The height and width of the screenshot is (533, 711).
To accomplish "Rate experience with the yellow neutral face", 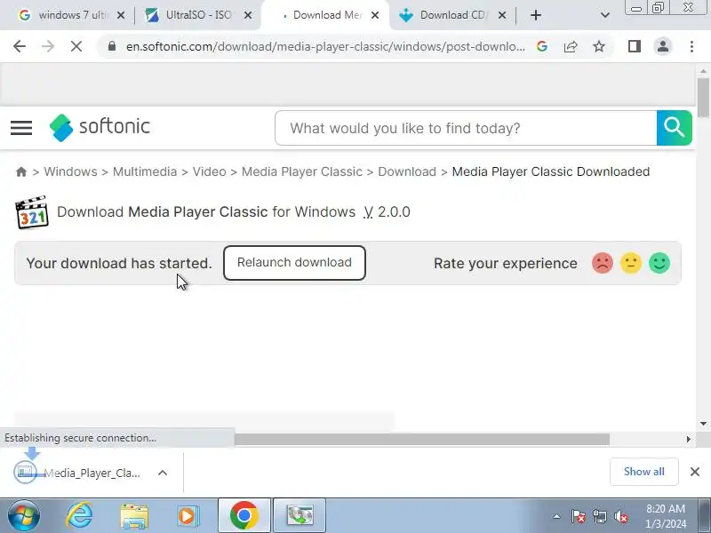I will (631, 263).
